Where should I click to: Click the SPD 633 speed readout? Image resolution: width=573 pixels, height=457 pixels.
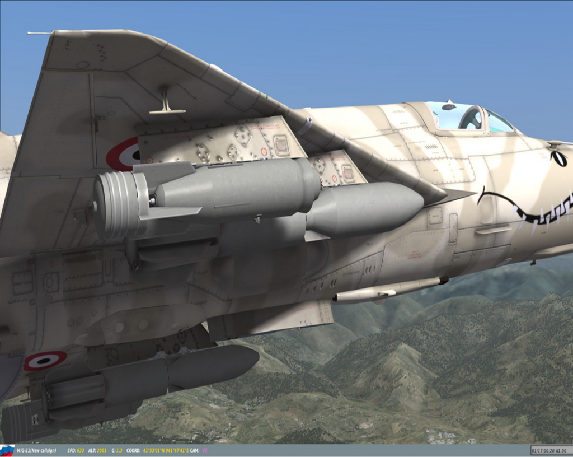[x=76, y=450]
